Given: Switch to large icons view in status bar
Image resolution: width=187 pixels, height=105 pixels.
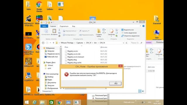Looking at the screenshot, I should (143, 91).
